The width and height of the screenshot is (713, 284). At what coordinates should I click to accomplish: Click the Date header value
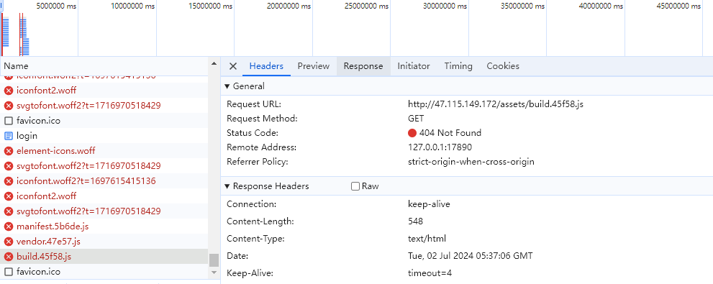(471, 256)
